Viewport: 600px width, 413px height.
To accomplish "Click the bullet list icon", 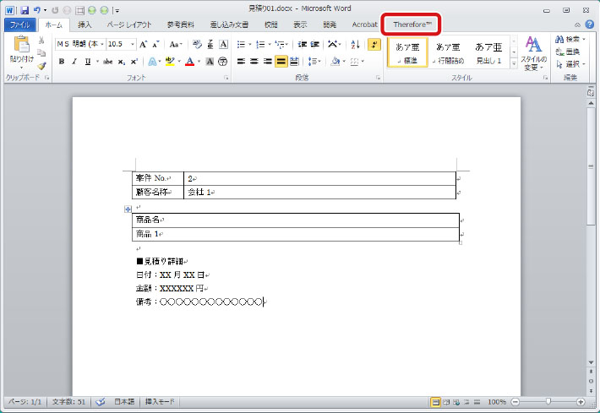I will coord(241,44).
